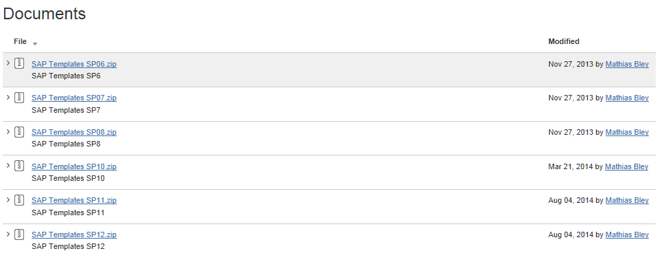The image size is (662, 262).
Task: Click the File column header label
Action: pos(20,41)
